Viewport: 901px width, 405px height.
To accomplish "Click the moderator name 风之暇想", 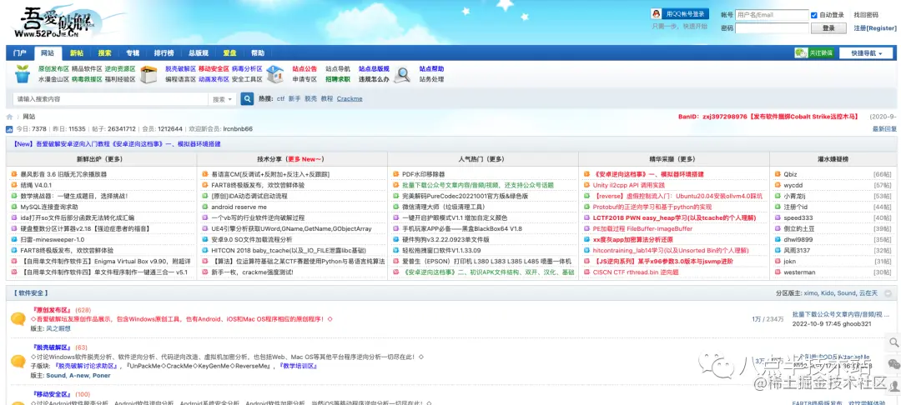I will pos(58,328).
